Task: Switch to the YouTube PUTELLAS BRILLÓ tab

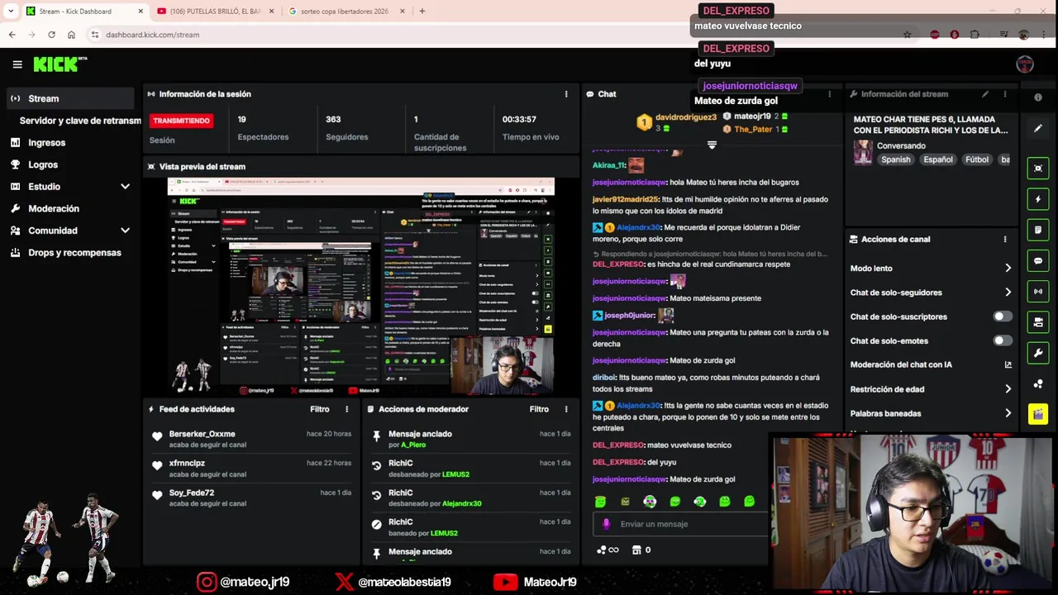Action: point(215,12)
